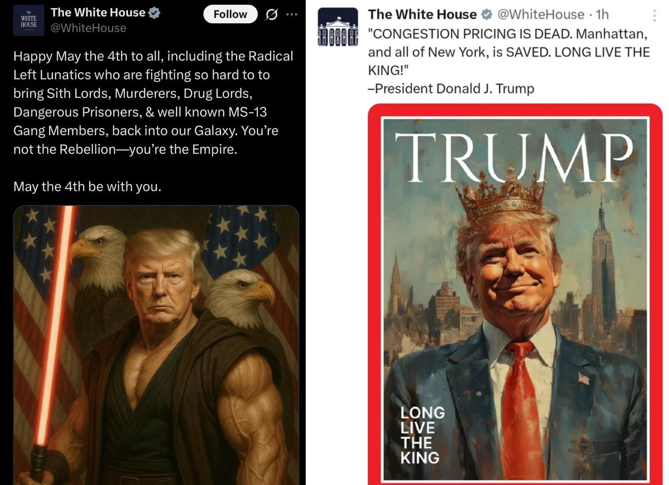This screenshot has height=485, width=669.
Task: Click the President Donald J. Trump signature line
Action: [451, 88]
